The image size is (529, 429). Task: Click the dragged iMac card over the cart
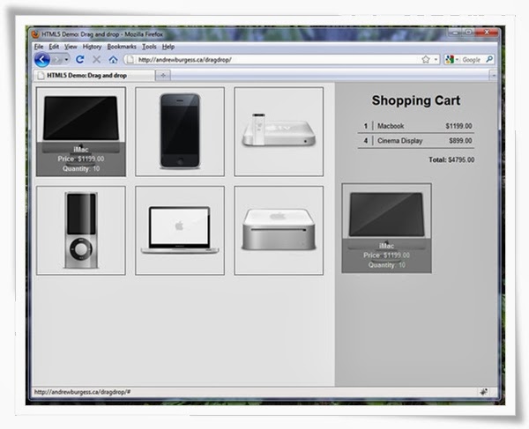[x=387, y=228]
